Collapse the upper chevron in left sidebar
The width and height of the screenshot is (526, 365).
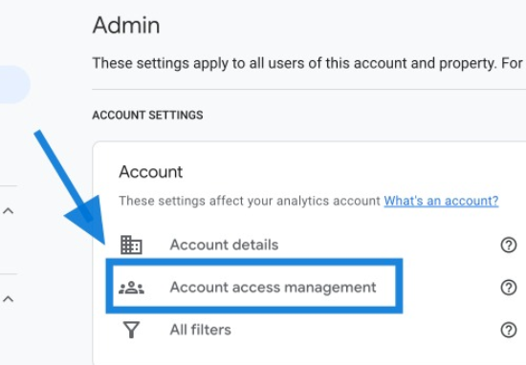coord(8,211)
